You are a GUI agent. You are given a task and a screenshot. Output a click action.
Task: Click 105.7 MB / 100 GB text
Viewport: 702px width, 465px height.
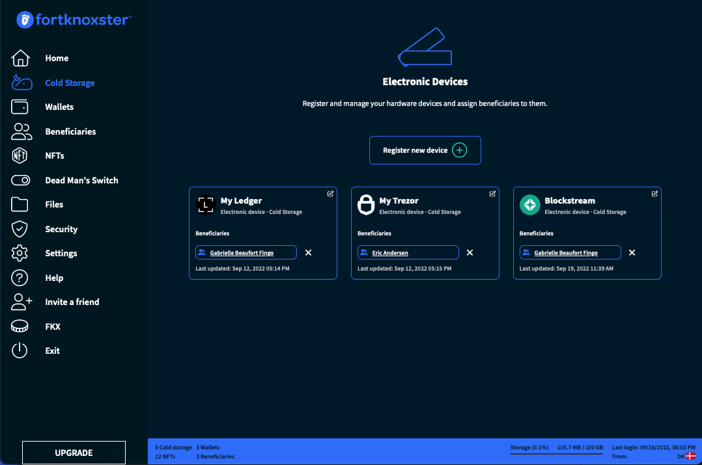coord(580,447)
